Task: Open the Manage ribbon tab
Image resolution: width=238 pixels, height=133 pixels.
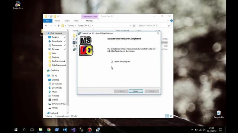Action: [90, 21]
